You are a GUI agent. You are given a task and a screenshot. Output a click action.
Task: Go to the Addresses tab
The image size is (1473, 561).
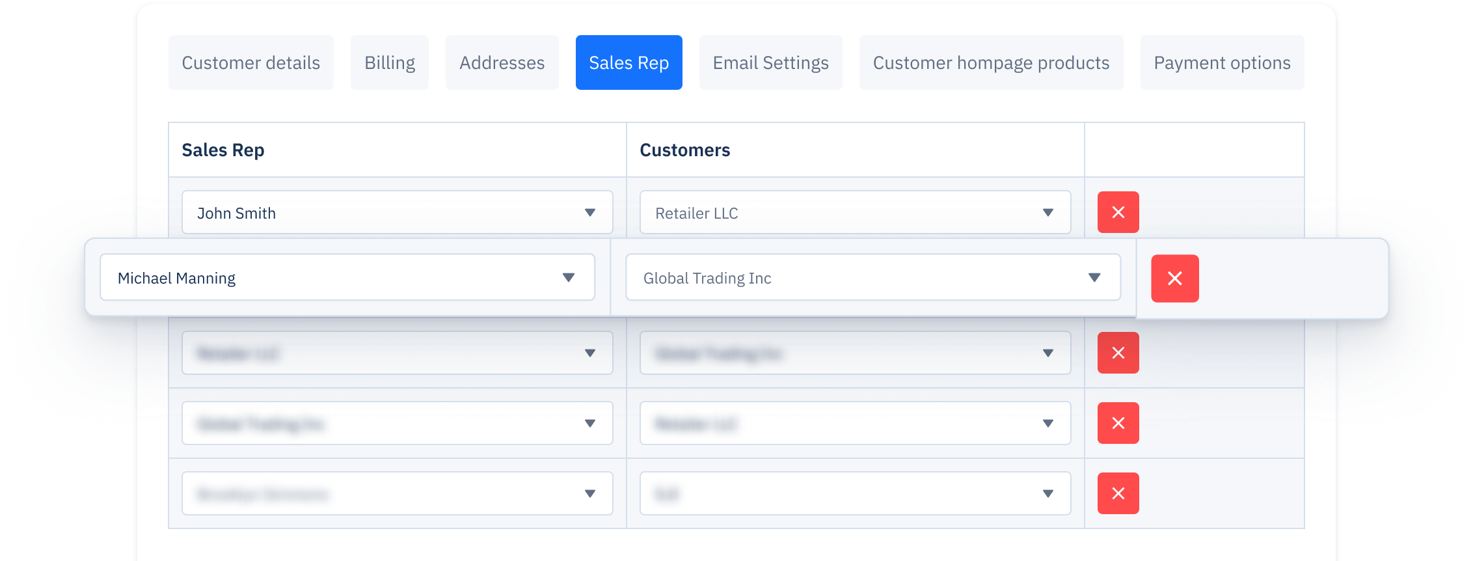(x=502, y=62)
